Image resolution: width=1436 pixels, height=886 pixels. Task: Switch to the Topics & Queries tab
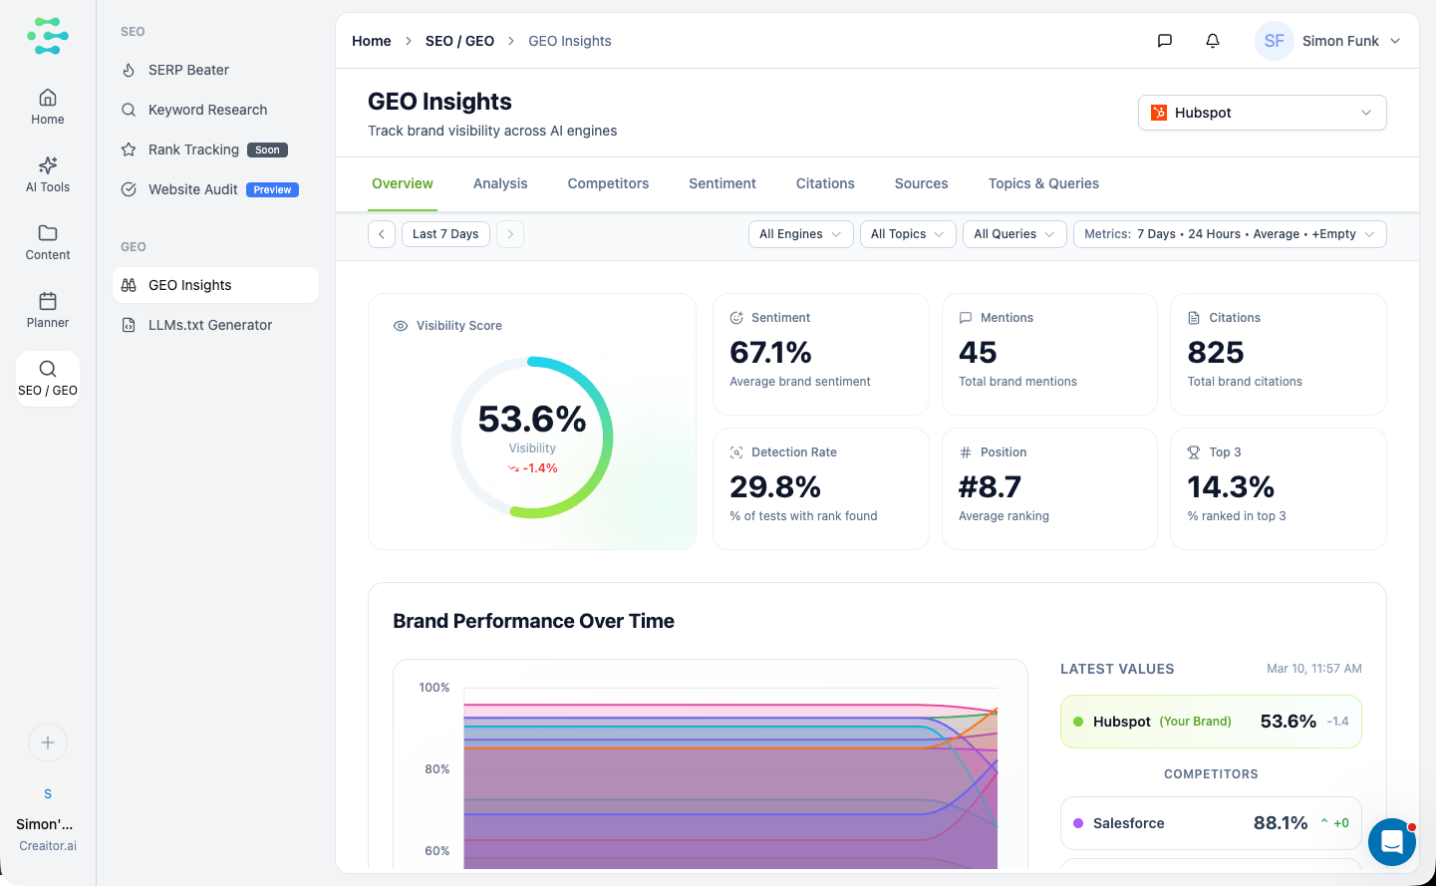pos(1043,183)
